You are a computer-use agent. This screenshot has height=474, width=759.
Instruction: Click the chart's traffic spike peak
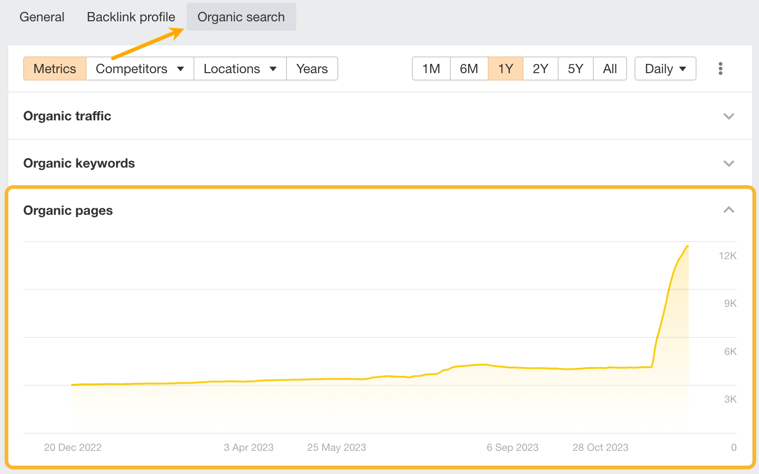(688, 247)
